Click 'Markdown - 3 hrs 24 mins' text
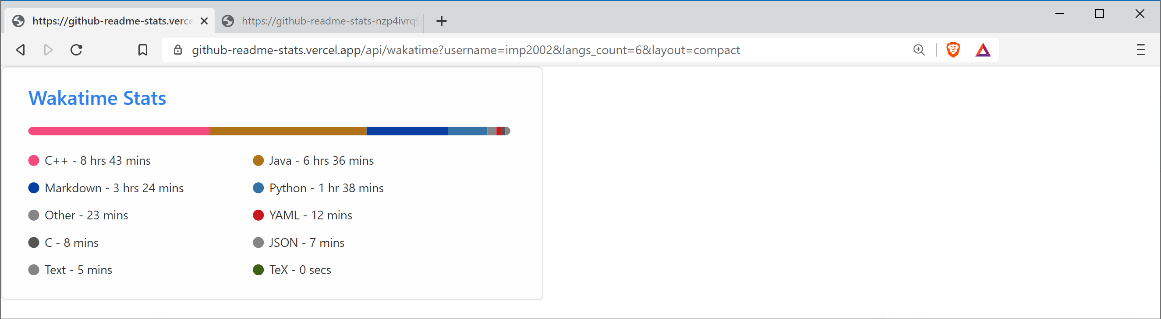This screenshot has width=1161, height=319. coord(114,188)
